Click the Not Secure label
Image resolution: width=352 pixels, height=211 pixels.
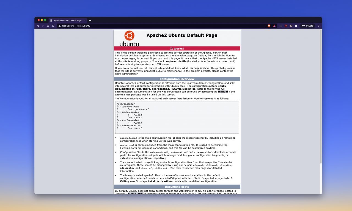click(x=68, y=26)
